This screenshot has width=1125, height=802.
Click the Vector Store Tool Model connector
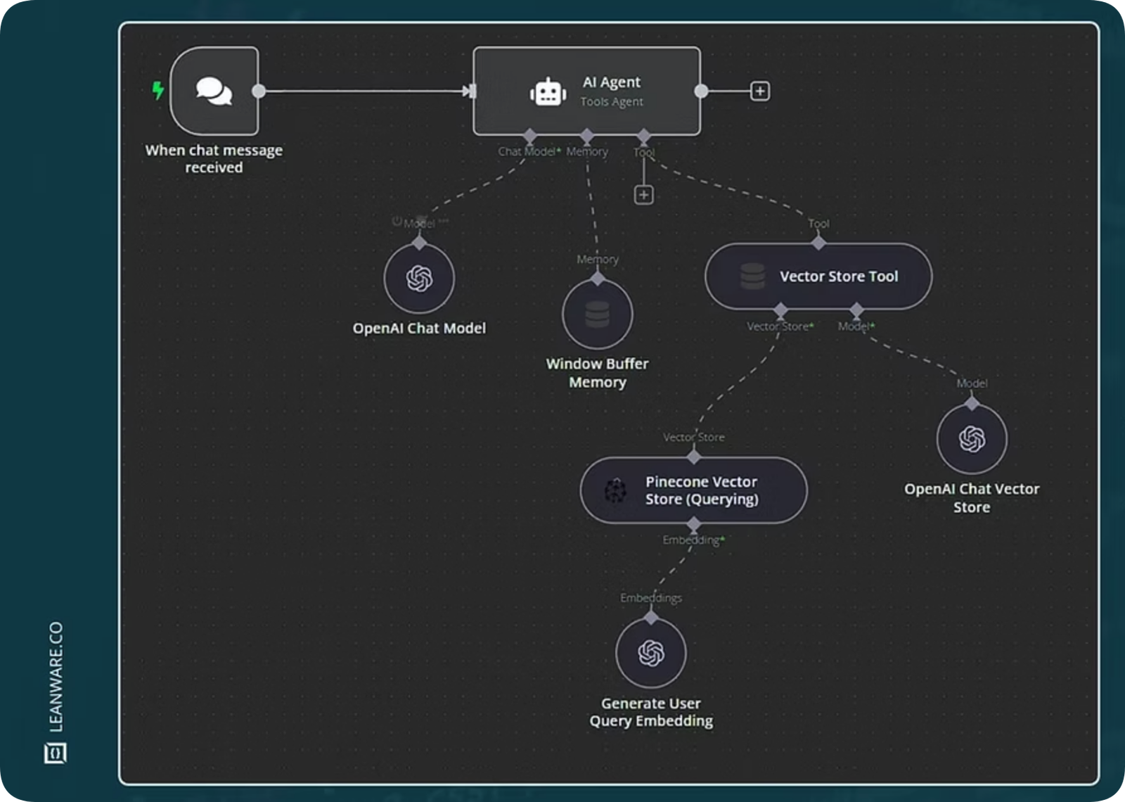pos(856,310)
